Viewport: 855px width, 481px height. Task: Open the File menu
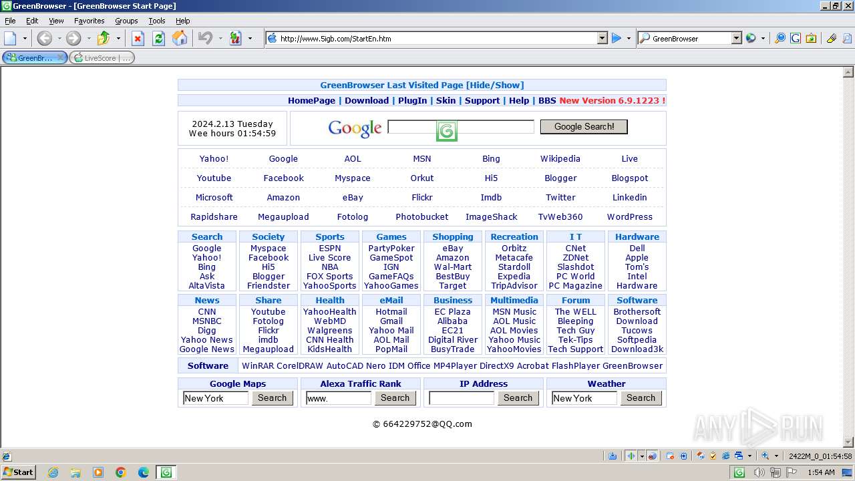(10, 21)
